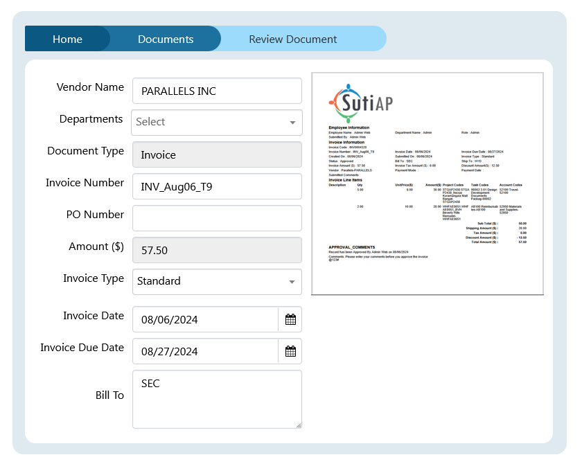Click the empty PO Number field
582x464 pixels.
216,218
